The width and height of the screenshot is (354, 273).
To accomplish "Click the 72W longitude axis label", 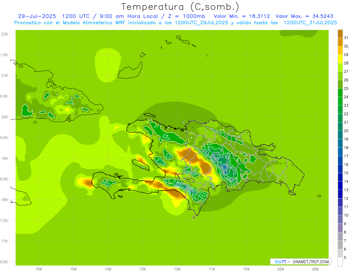I will click(177, 269).
